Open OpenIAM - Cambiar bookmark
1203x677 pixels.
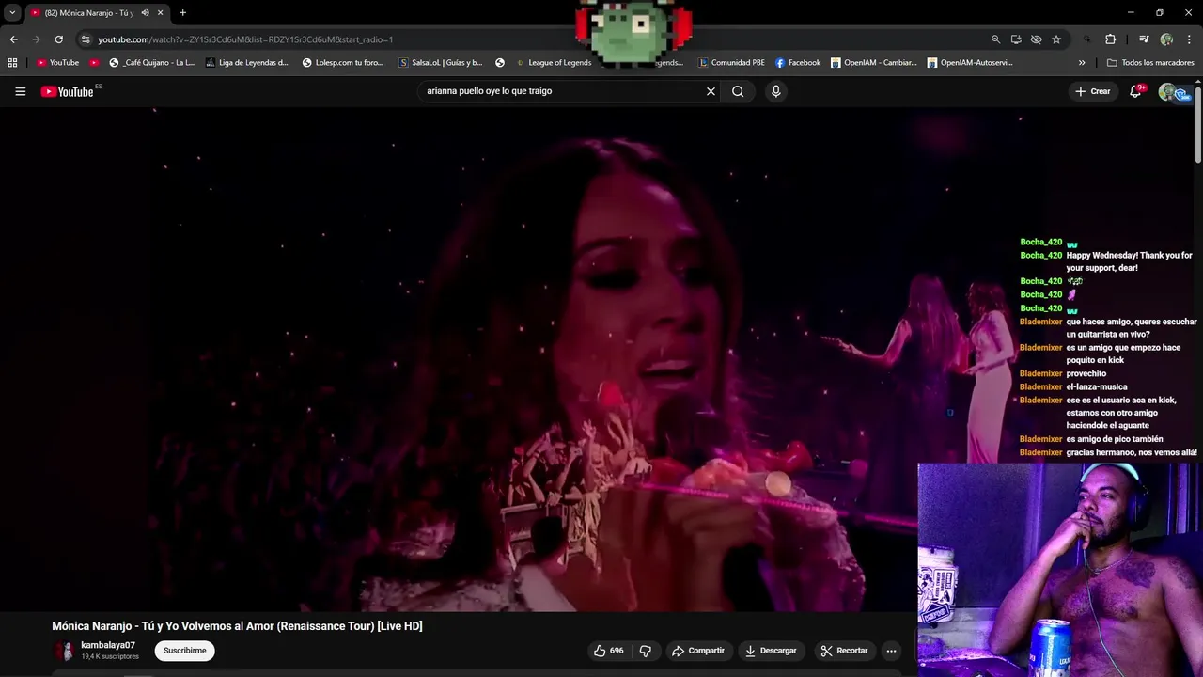click(x=873, y=63)
